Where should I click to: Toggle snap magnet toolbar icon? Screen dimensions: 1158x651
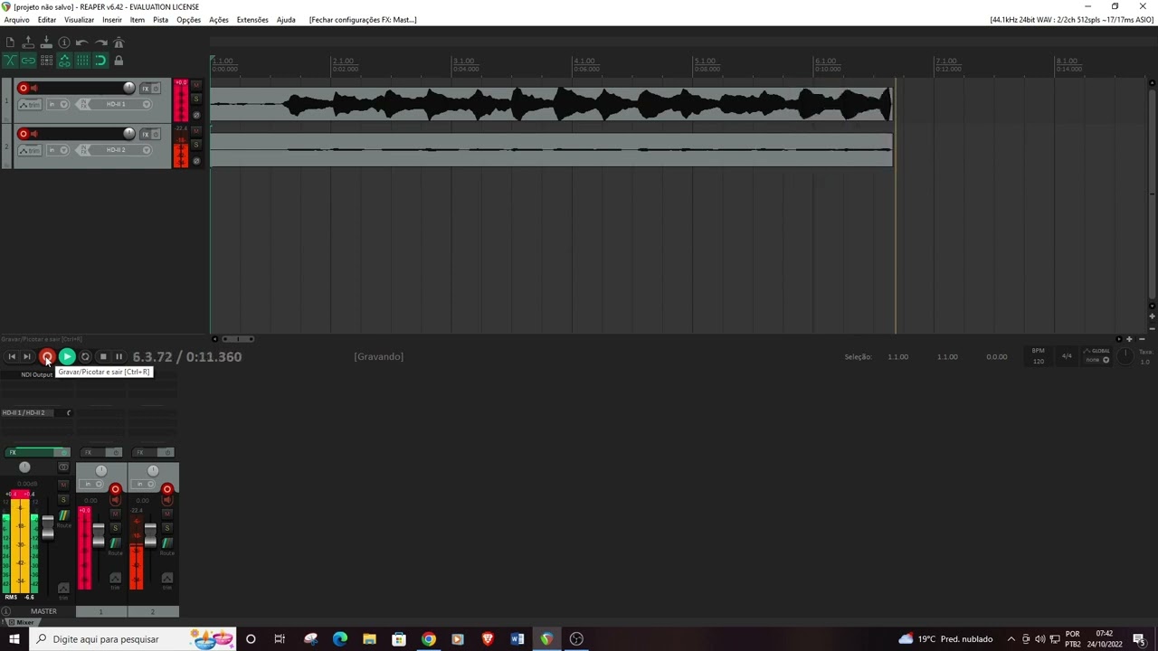tap(100, 61)
